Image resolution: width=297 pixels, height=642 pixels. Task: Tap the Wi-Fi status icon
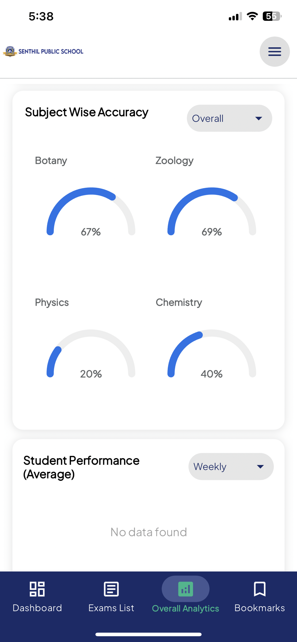coord(252,16)
